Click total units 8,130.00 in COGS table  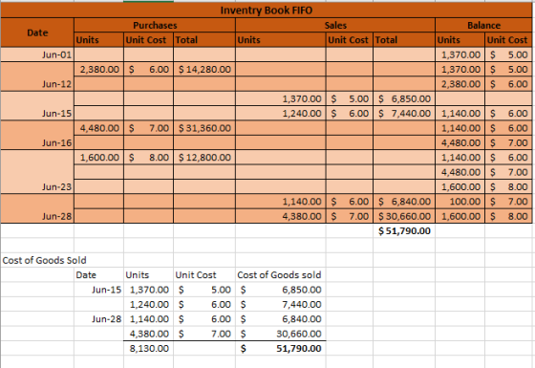[x=149, y=348]
